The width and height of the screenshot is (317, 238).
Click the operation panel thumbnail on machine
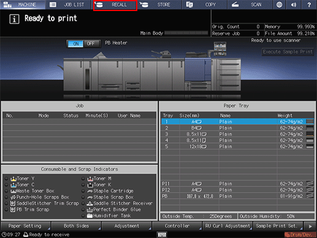click(x=220, y=48)
